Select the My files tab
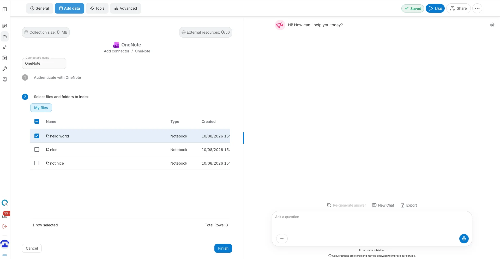Screen dimensions: 500x259 [x=41, y=108]
